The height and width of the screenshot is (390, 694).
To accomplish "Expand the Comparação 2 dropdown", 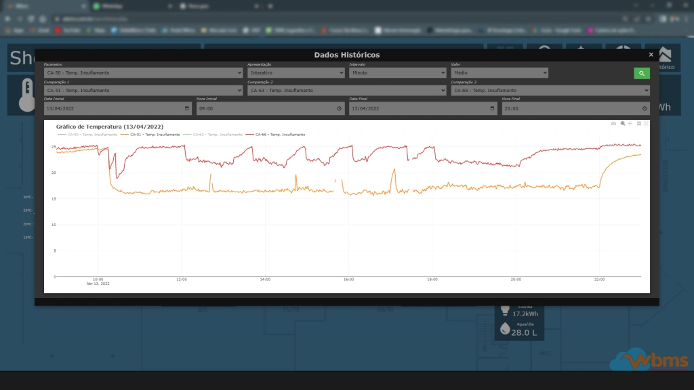I will coord(346,90).
